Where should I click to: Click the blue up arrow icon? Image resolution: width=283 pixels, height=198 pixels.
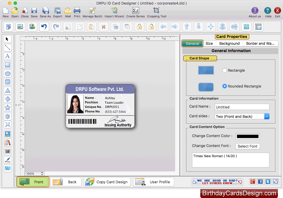[x=187, y=27]
